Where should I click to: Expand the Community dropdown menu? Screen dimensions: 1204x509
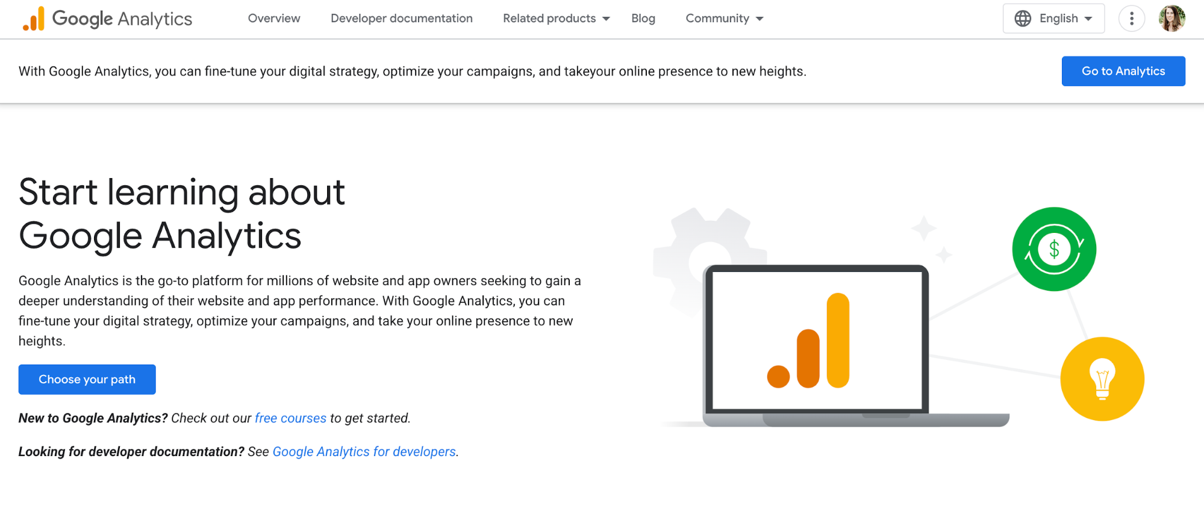click(725, 19)
